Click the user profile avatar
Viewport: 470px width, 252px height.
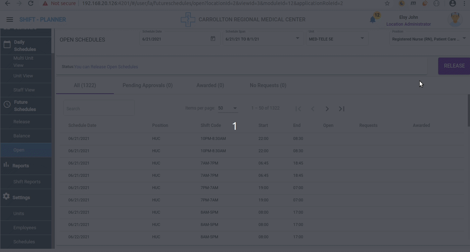tap(455, 20)
